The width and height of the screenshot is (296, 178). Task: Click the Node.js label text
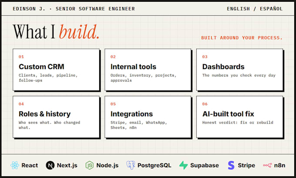pyautogui.click(x=108, y=165)
